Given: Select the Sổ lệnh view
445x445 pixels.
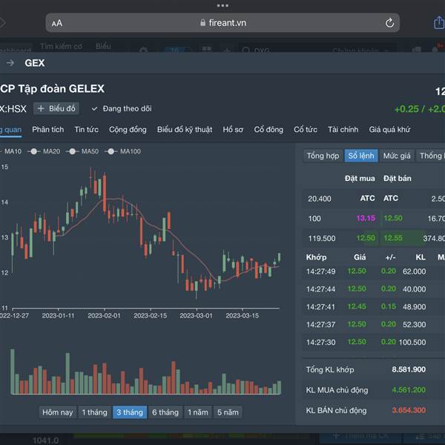Looking at the screenshot, I should click(x=361, y=156).
